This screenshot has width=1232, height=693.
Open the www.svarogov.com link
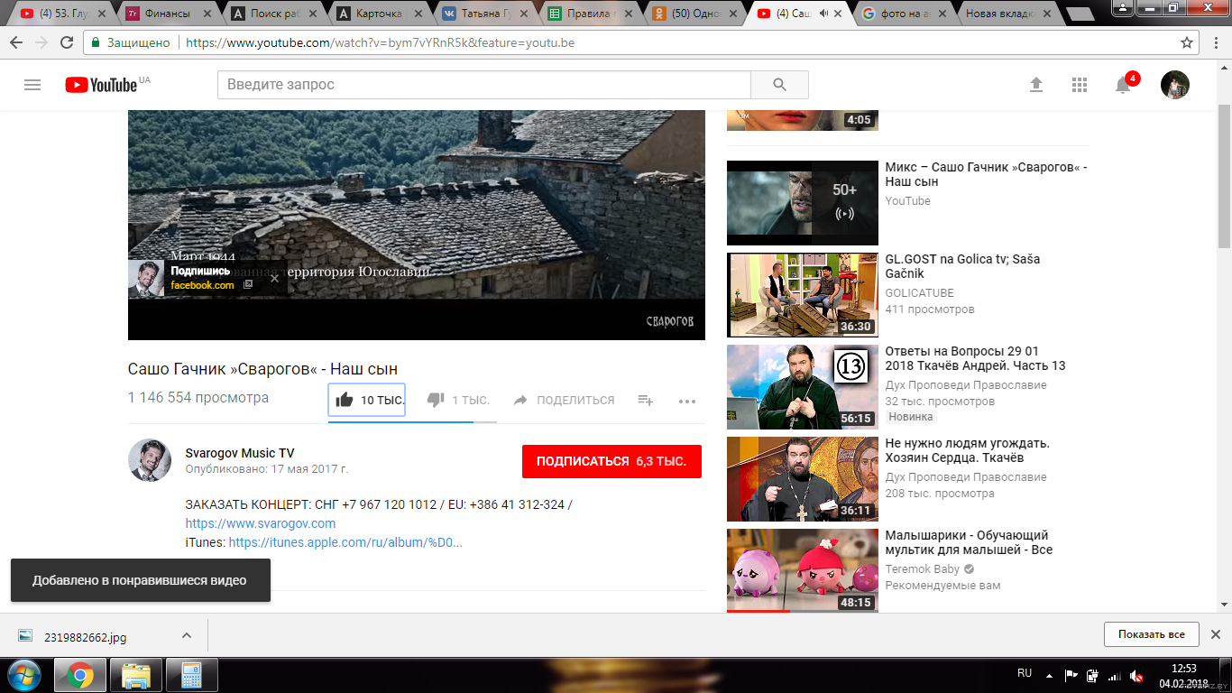[x=261, y=523]
